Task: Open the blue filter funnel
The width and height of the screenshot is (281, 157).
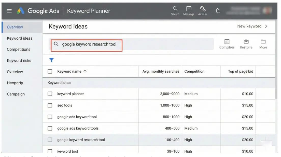Action: pos(51,60)
